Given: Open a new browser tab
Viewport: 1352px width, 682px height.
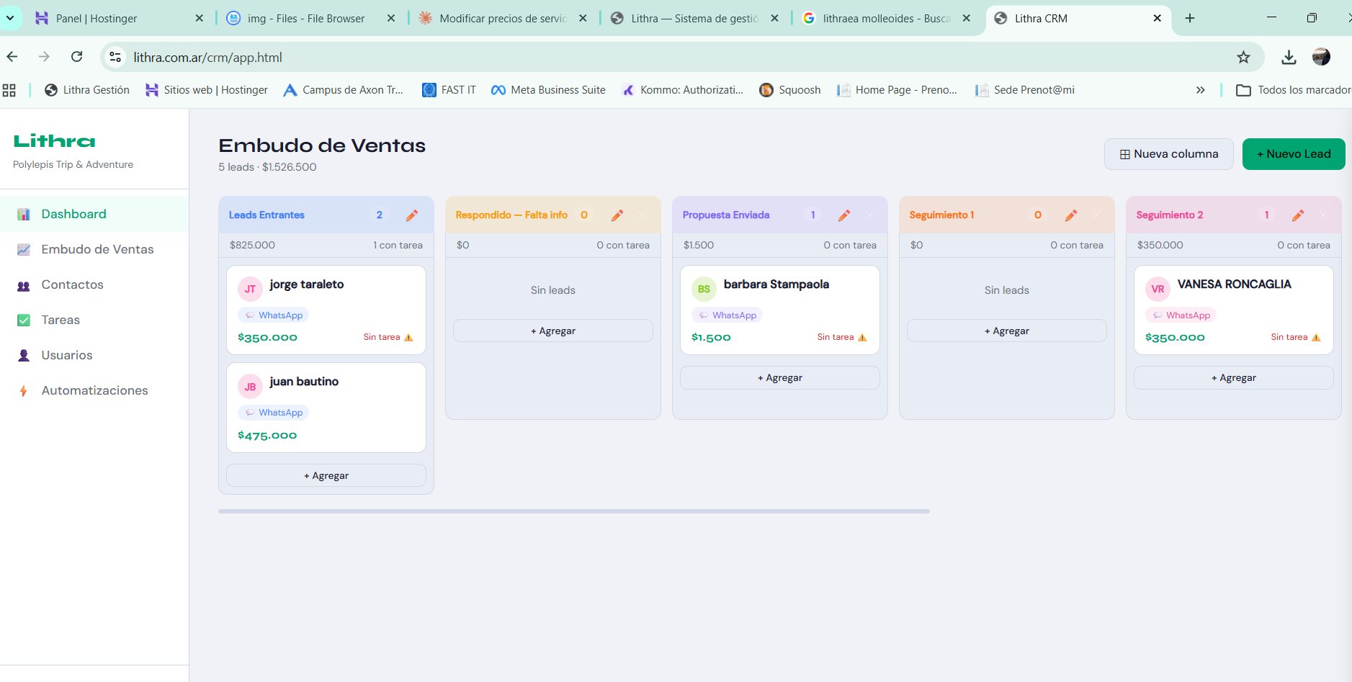Looking at the screenshot, I should pyautogui.click(x=1190, y=18).
